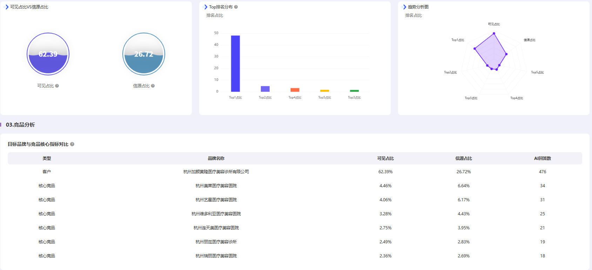This screenshot has height=270, width=592.
Task: Click the 类型 column header in the table
Action: pyautogui.click(x=47, y=158)
